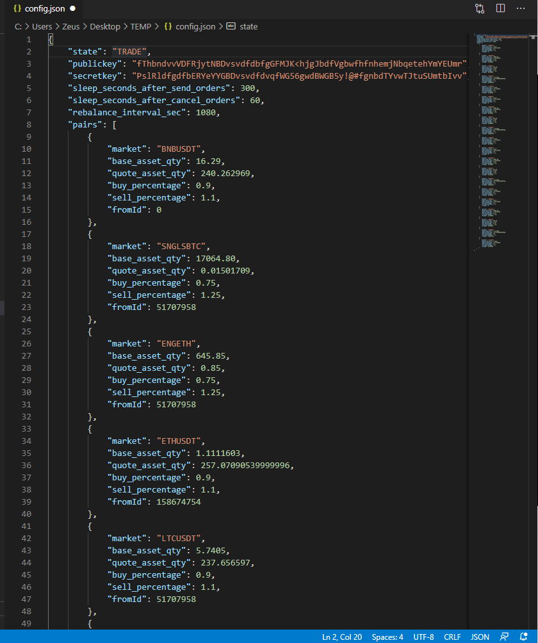The width and height of the screenshot is (538, 643).
Task: Click Ln 2, Col 20 to go to line
Action: [342, 637]
